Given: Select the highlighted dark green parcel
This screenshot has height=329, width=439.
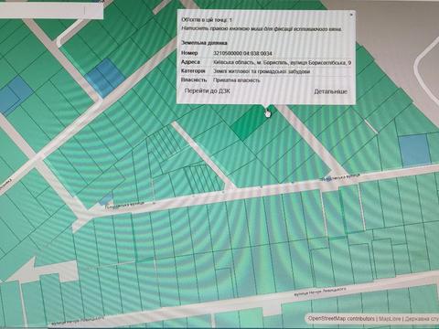Looking at the screenshot, I should [249, 123].
